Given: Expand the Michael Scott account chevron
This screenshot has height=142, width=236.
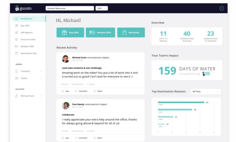Looking at the screenshot, I should [41, 96].
